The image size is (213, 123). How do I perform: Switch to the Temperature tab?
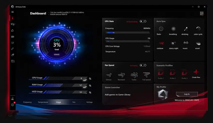pos(43,102)
